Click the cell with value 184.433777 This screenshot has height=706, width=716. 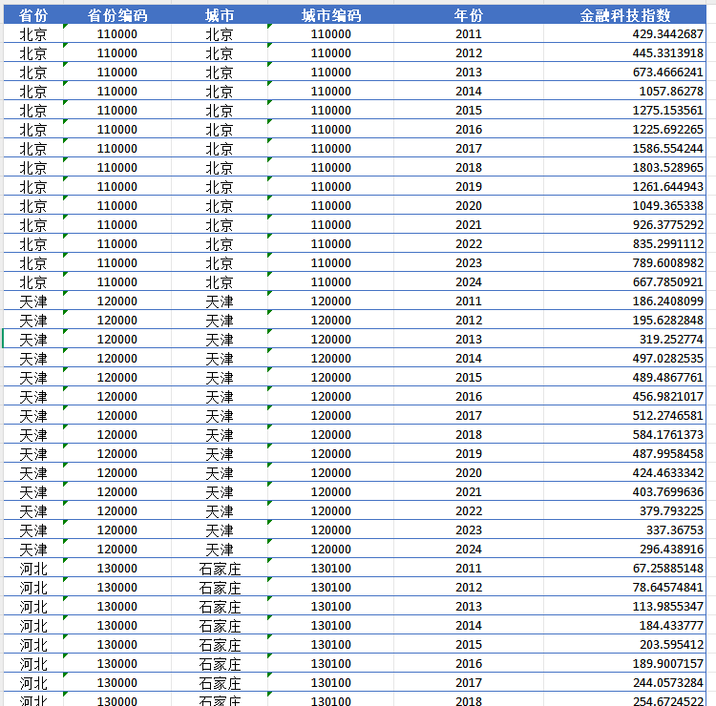coord(624,625)
